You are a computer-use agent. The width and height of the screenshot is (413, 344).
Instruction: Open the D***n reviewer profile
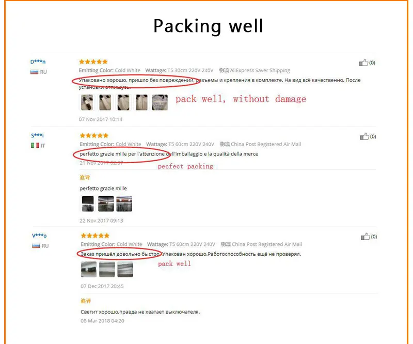pyautogui.click(x=38, y=61)
